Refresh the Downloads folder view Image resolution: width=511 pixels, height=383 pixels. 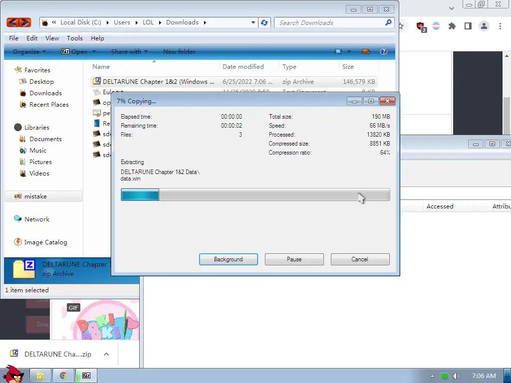[264, 22]
